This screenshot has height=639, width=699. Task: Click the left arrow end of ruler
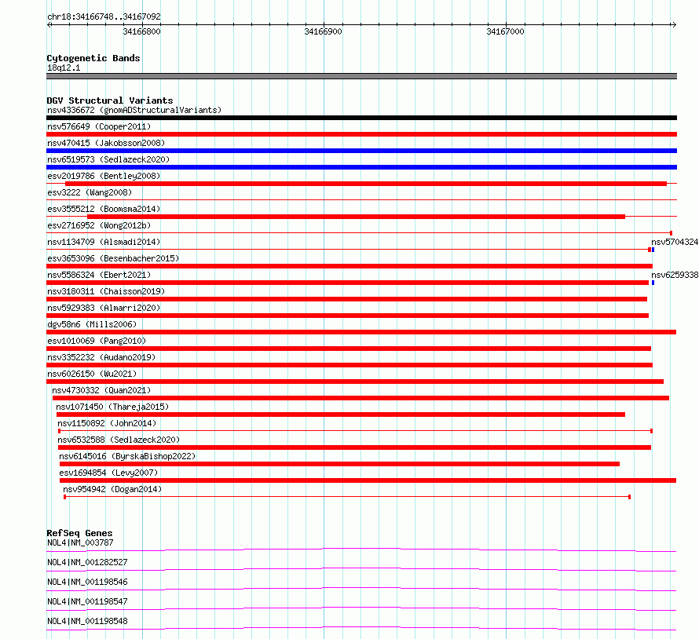tap(49, 24)
